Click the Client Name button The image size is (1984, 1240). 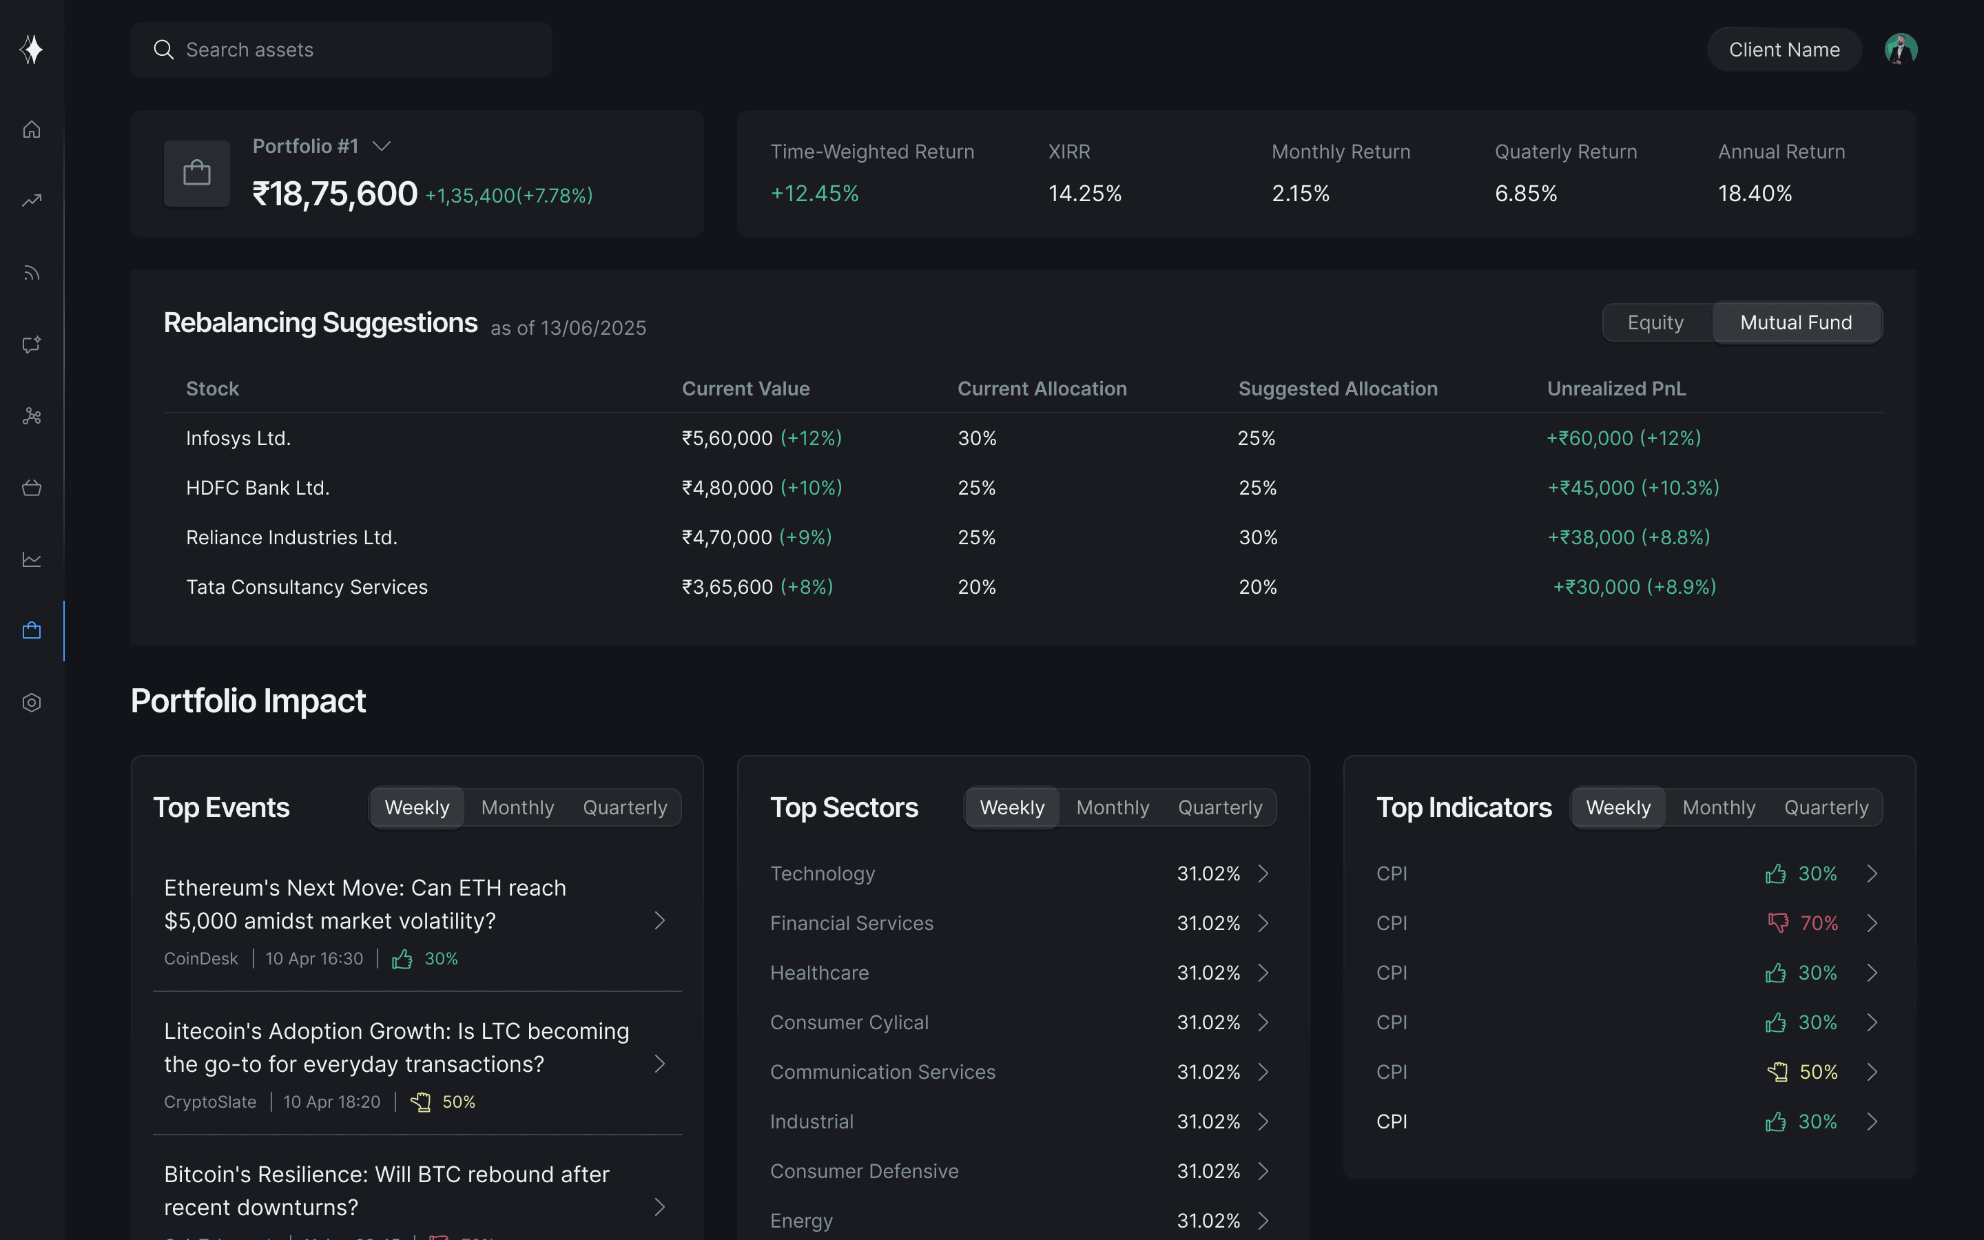[1784, 49]
